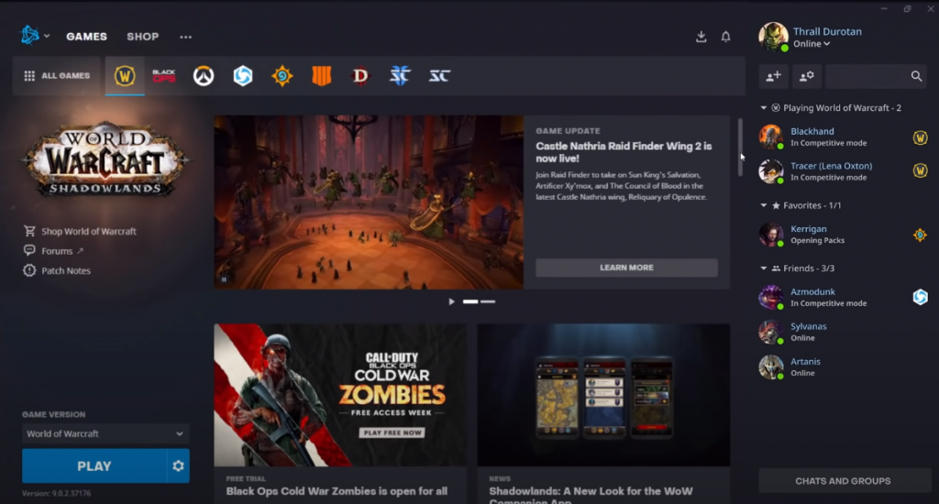Open the notifications bell
This screenshot has width=939, height=504.
726,37
